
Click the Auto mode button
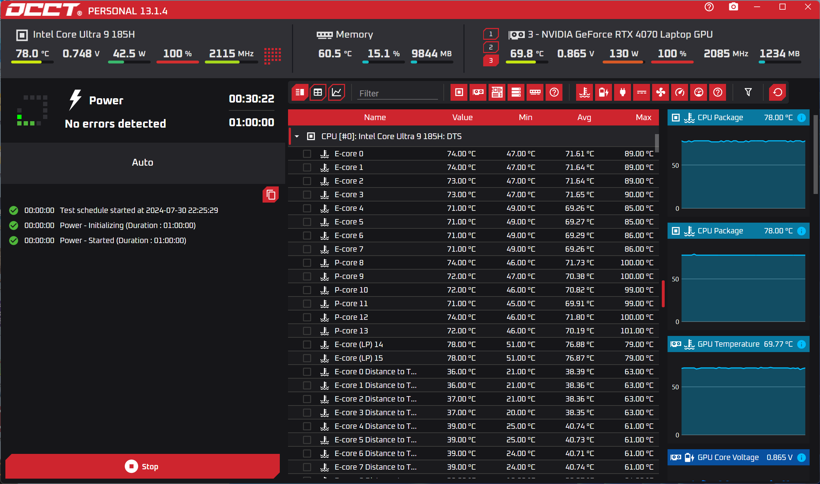[142, 162]
